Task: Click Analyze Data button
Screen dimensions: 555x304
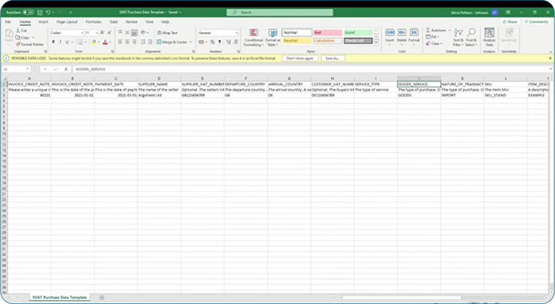Action: (x=489, y=38)
